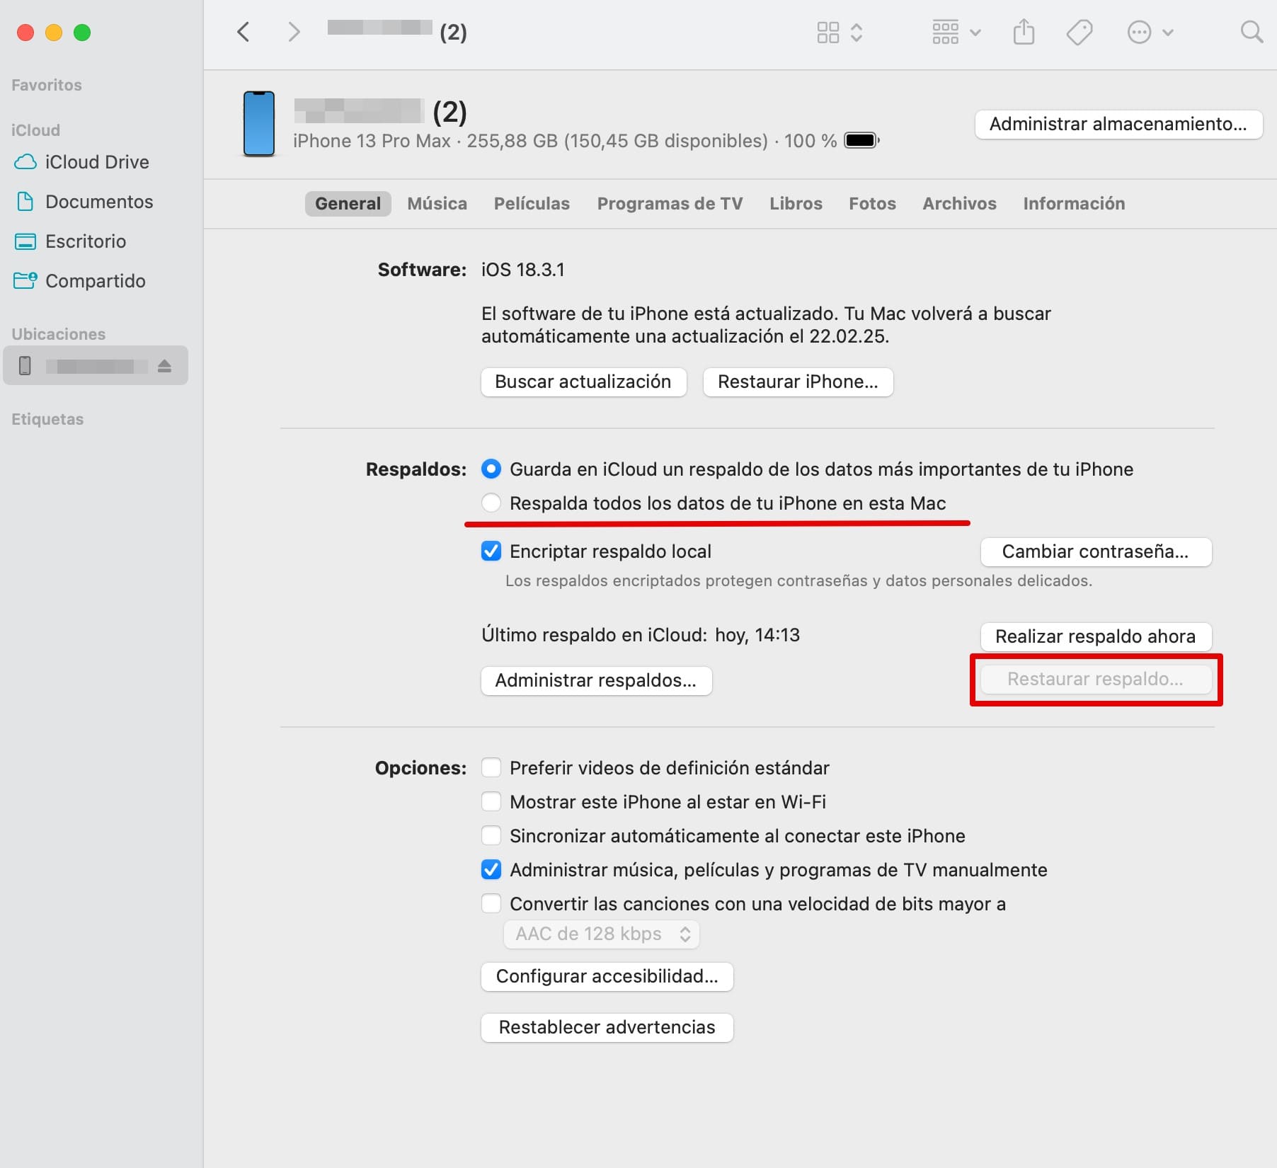Switch to the Música tab
This screenshot has width=1277, height=1168.
437,204
